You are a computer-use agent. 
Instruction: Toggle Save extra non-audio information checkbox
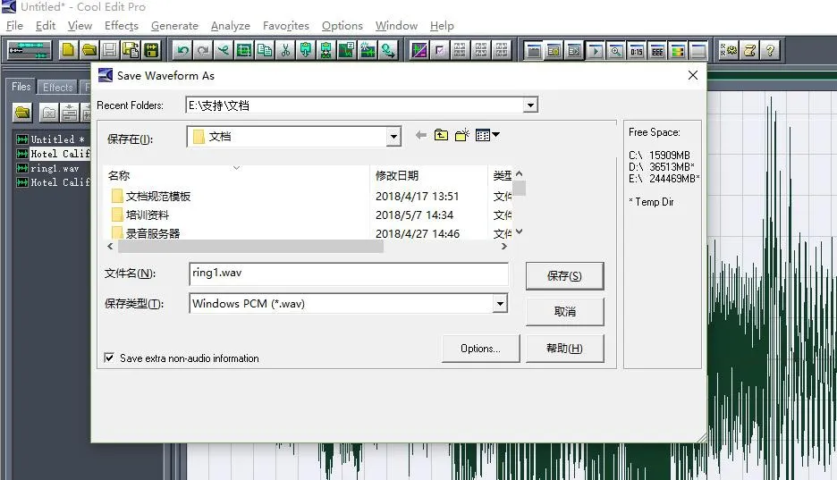coord(110,358)
